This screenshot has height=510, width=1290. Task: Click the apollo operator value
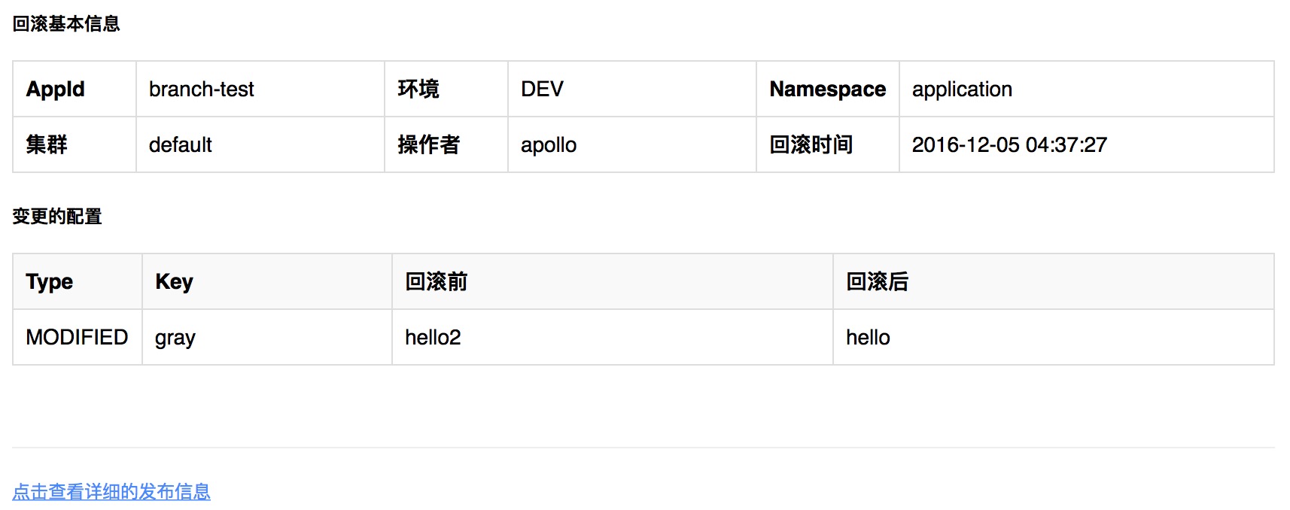tap(549, 145)
